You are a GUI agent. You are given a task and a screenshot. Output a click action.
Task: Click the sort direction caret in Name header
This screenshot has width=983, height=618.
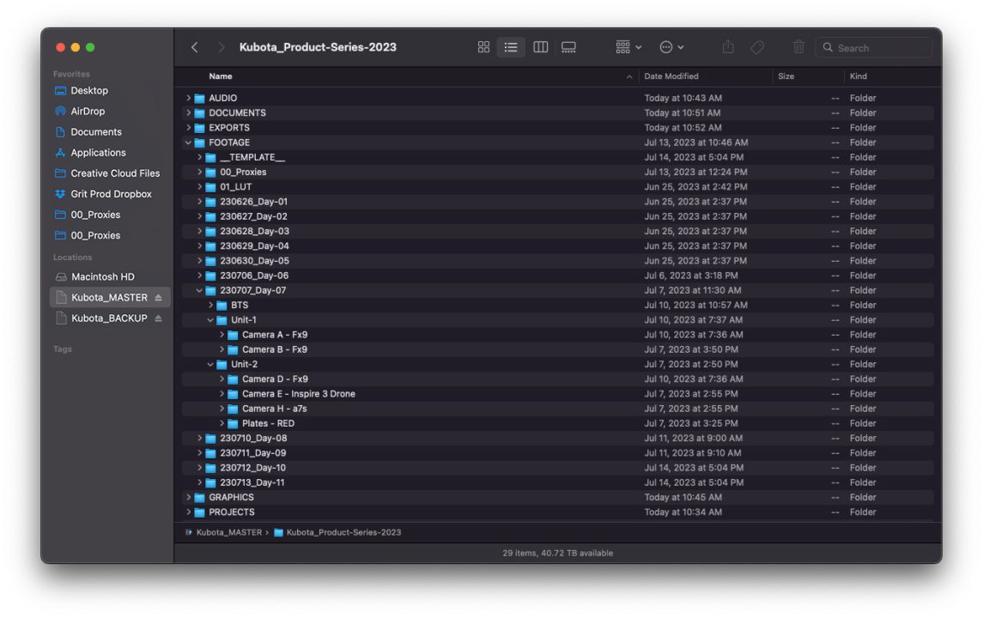[x=628, y=76]
